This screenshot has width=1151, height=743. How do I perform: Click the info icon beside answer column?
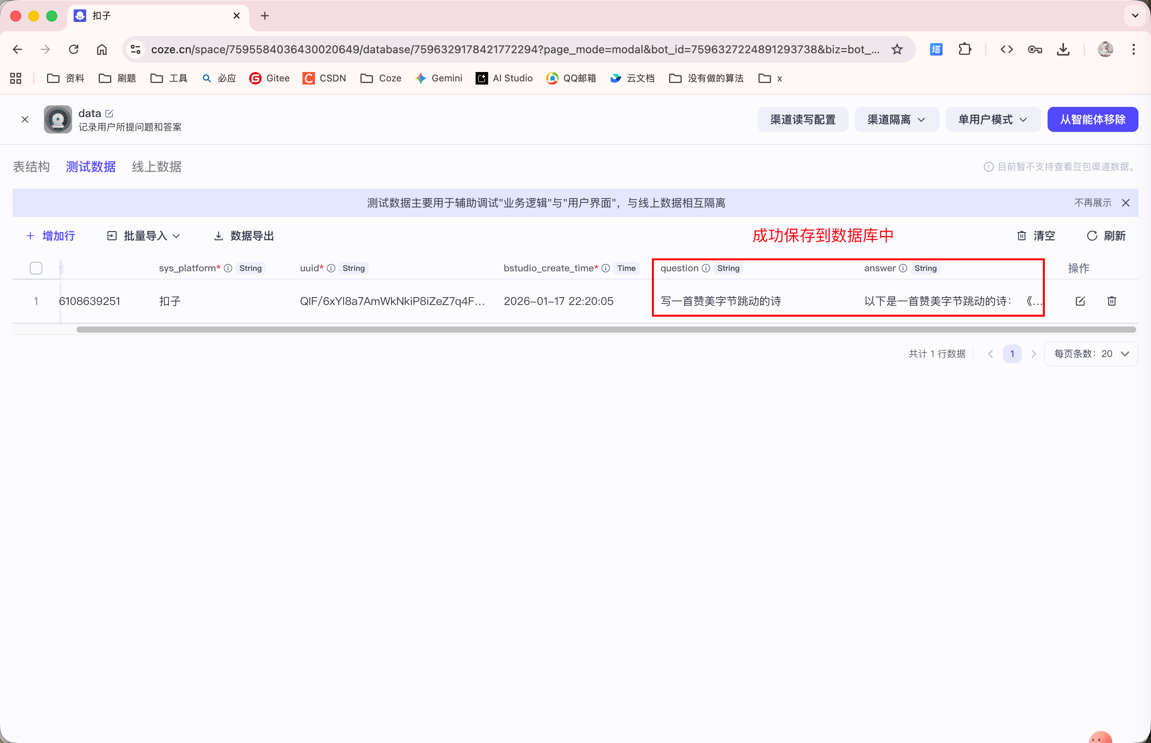pos(902,268)
